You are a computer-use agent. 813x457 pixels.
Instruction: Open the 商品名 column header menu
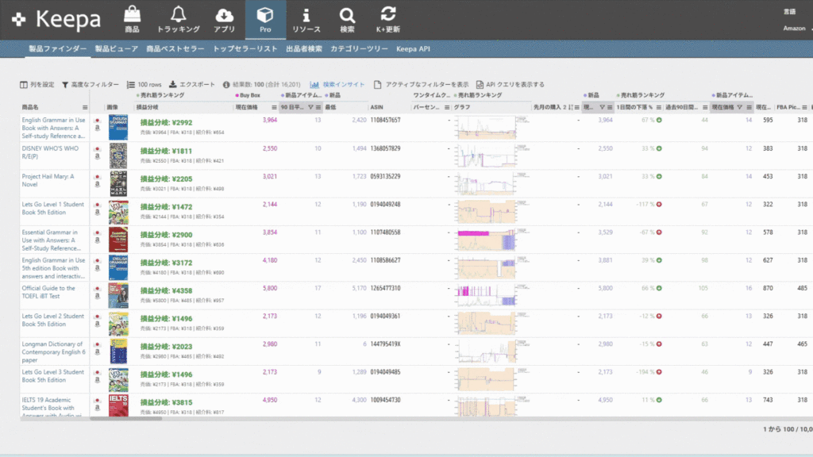click(x=85, y=106)
